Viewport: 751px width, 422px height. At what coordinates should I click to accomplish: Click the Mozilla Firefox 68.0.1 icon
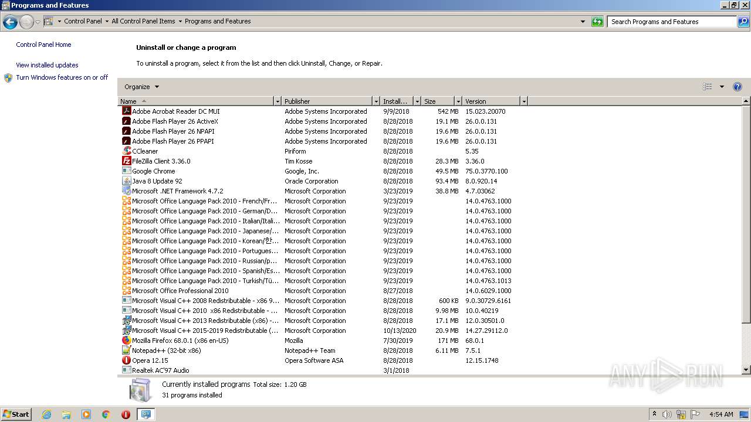point(126,341)
